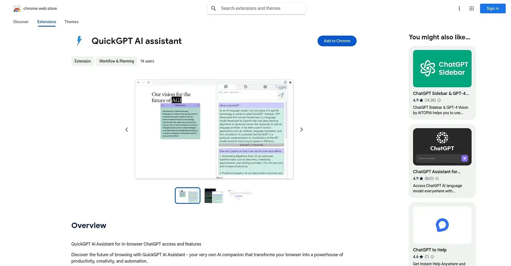This screenshot has height=266, width=511.
Task: Open the Google apps grid
Action: tap(472, 8)
